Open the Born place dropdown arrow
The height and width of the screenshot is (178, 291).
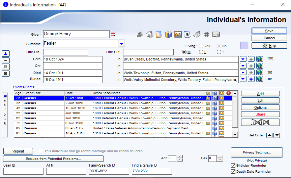coord(243,59)
